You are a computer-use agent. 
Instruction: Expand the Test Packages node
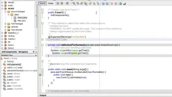[5, 24]
